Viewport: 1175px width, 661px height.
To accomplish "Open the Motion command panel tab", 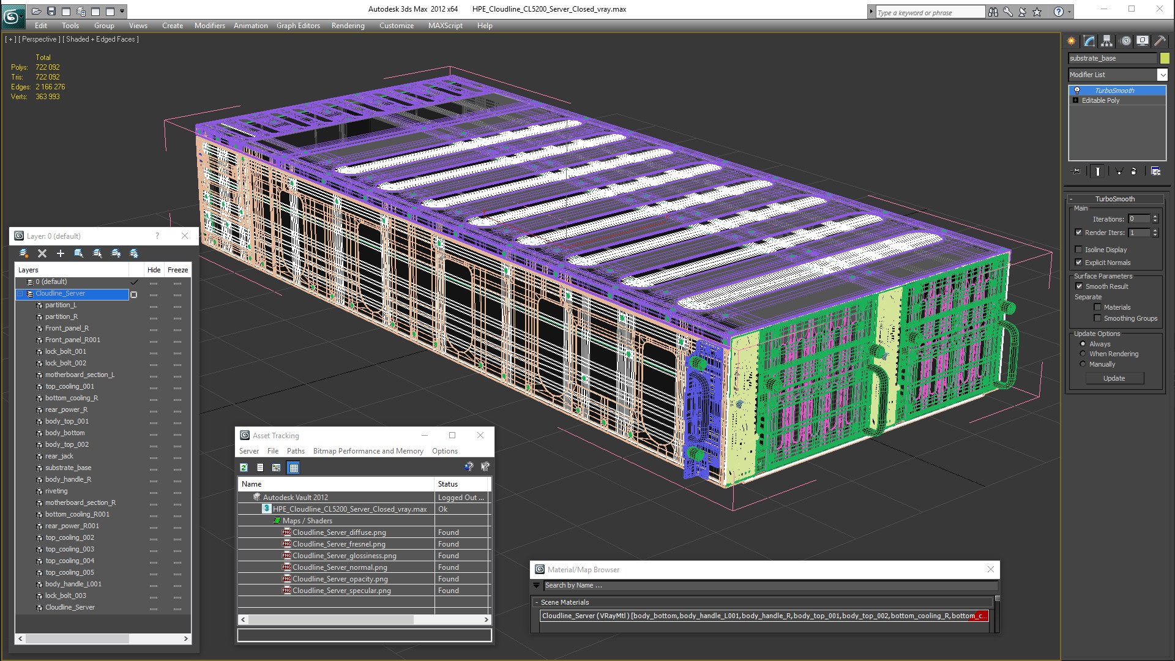I will click(1125, 41).
